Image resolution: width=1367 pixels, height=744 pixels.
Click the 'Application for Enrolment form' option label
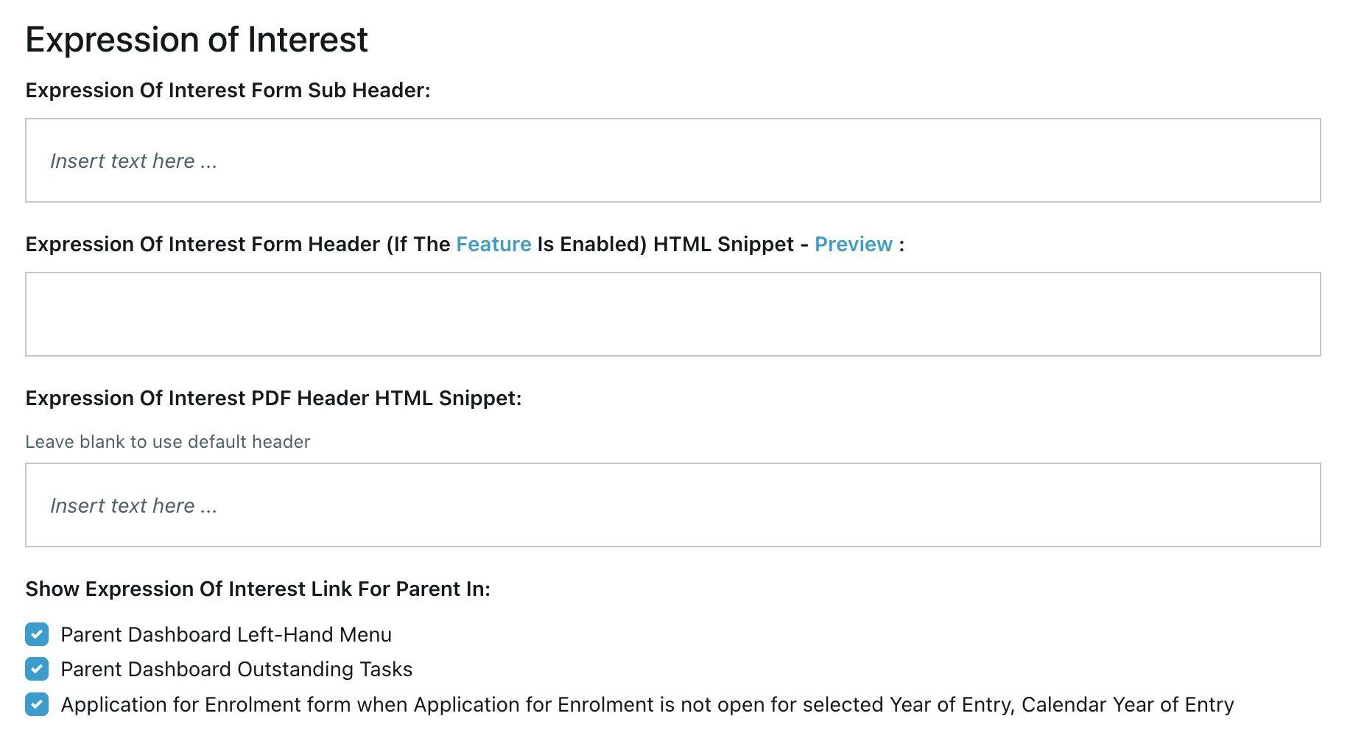647,704
